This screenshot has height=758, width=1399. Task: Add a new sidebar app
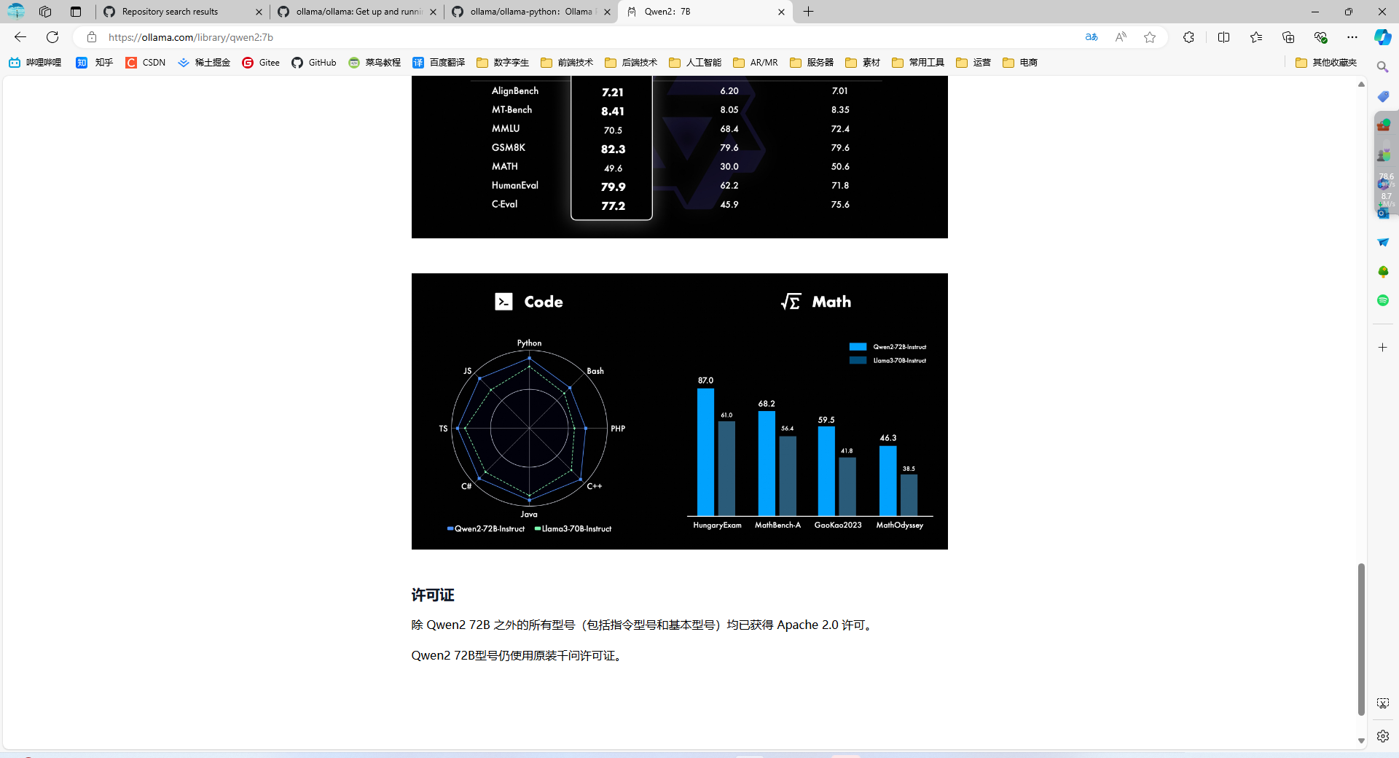pyautogui.click(x=1383, y=348)
